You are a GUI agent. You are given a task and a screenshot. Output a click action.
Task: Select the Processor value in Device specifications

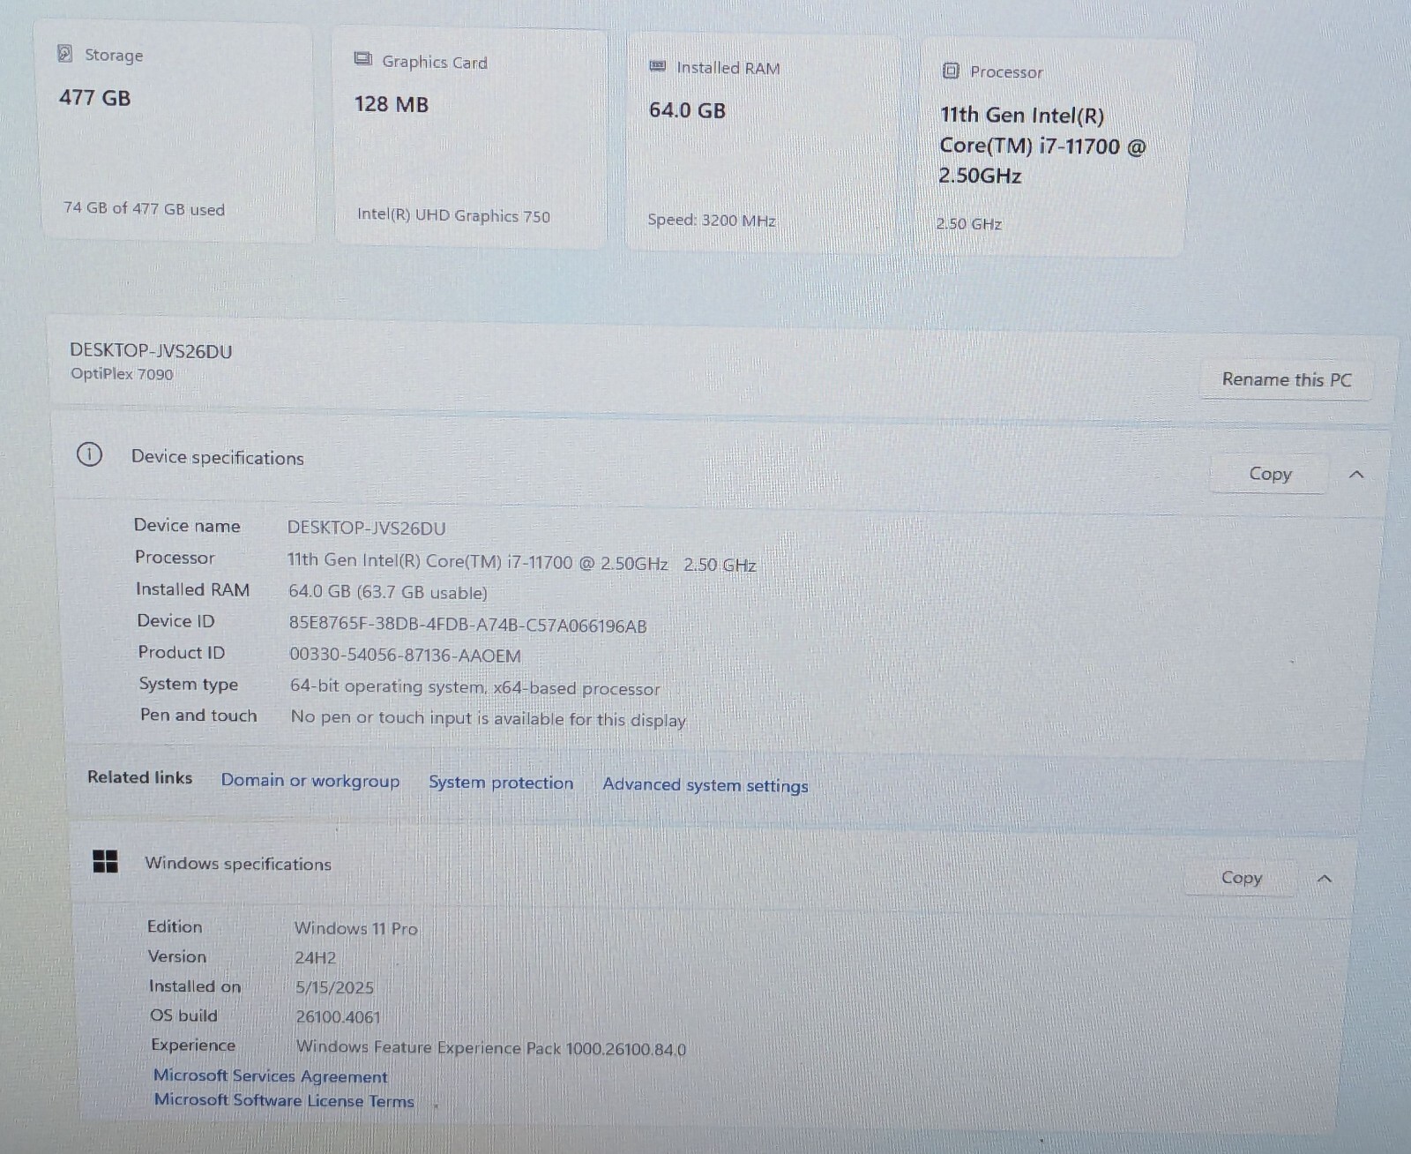tap(522, 563)
